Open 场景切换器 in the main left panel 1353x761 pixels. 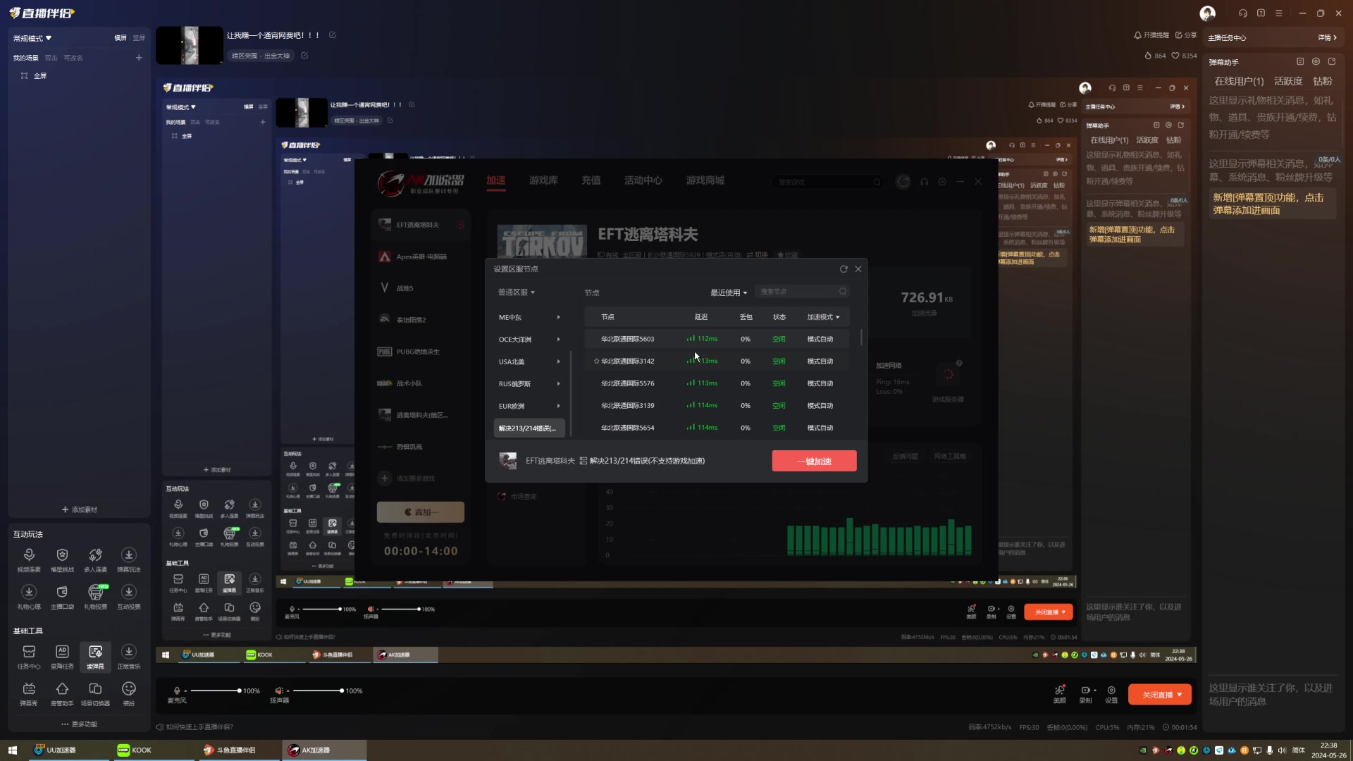(x=95, y=694)
